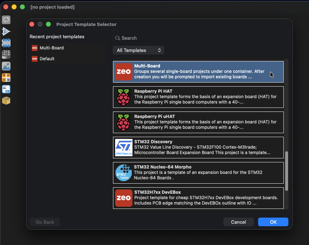
Task: Click the Go Back button
Action: [x=45, y=222]
